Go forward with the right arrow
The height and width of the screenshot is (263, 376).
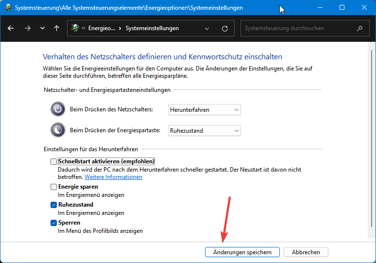tap(28, 28)
